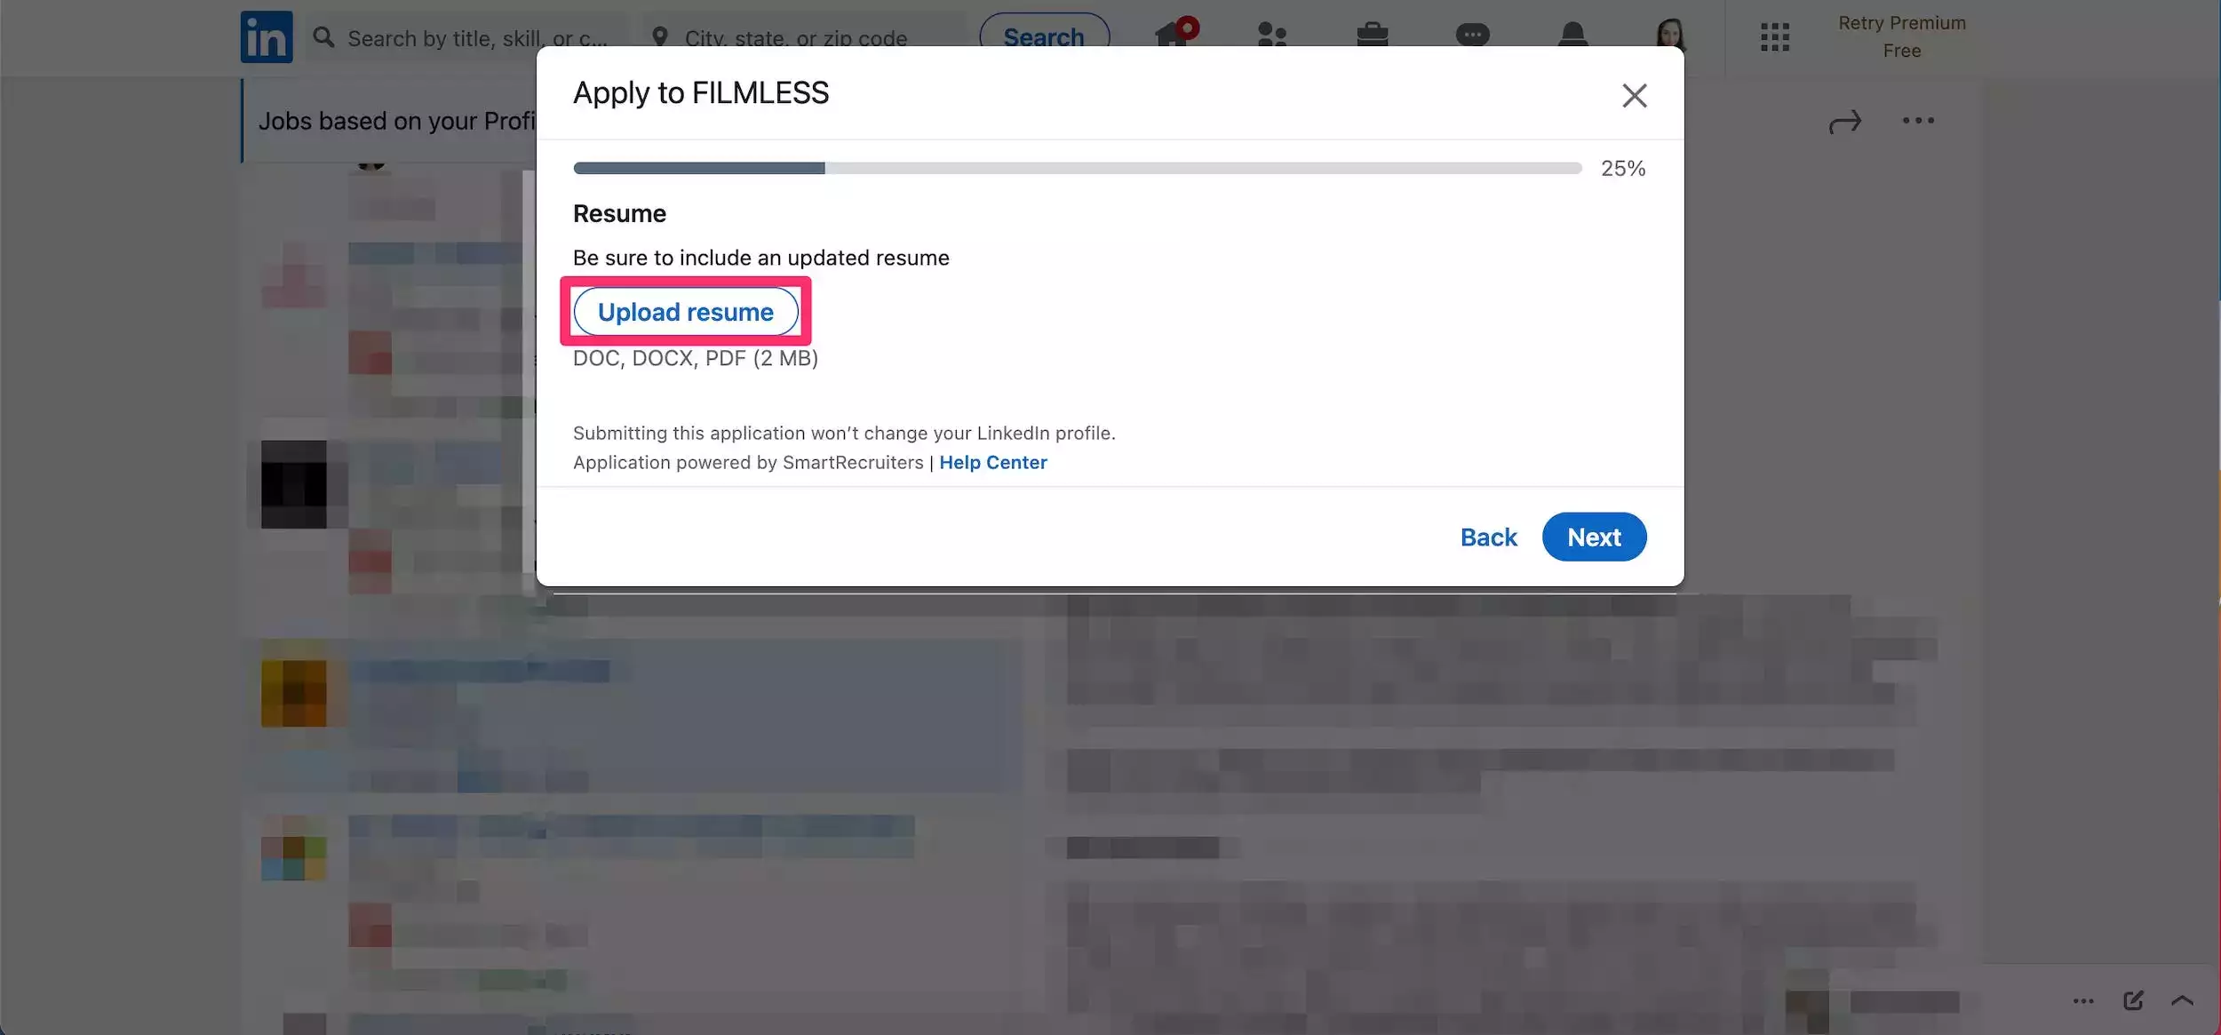Click the 25% progress label
This screenshot has width=2221, height=1035.
coord(1623,168)
